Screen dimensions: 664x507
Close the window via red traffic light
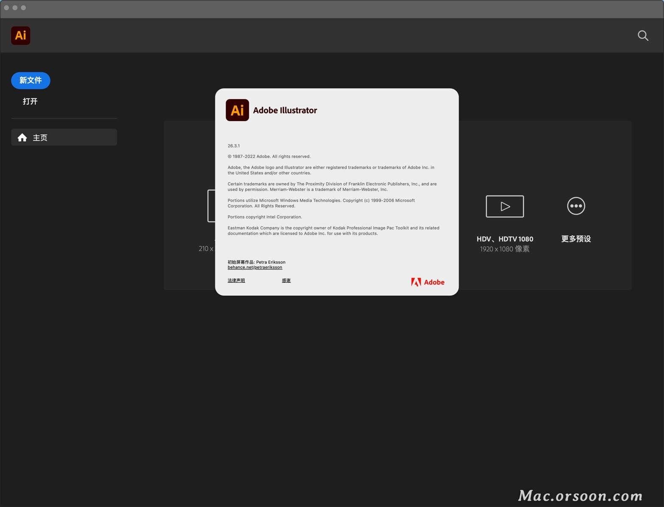click(6, 8)
